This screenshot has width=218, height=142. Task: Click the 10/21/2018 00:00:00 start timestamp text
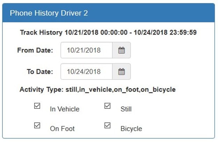[96, 33]
